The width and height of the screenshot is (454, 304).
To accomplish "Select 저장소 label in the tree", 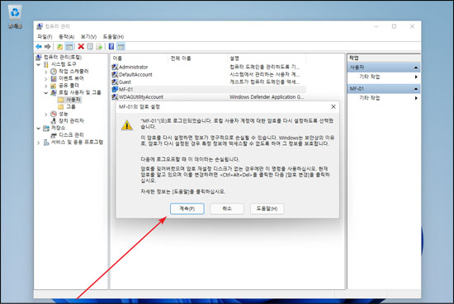I will pos(59,128).
